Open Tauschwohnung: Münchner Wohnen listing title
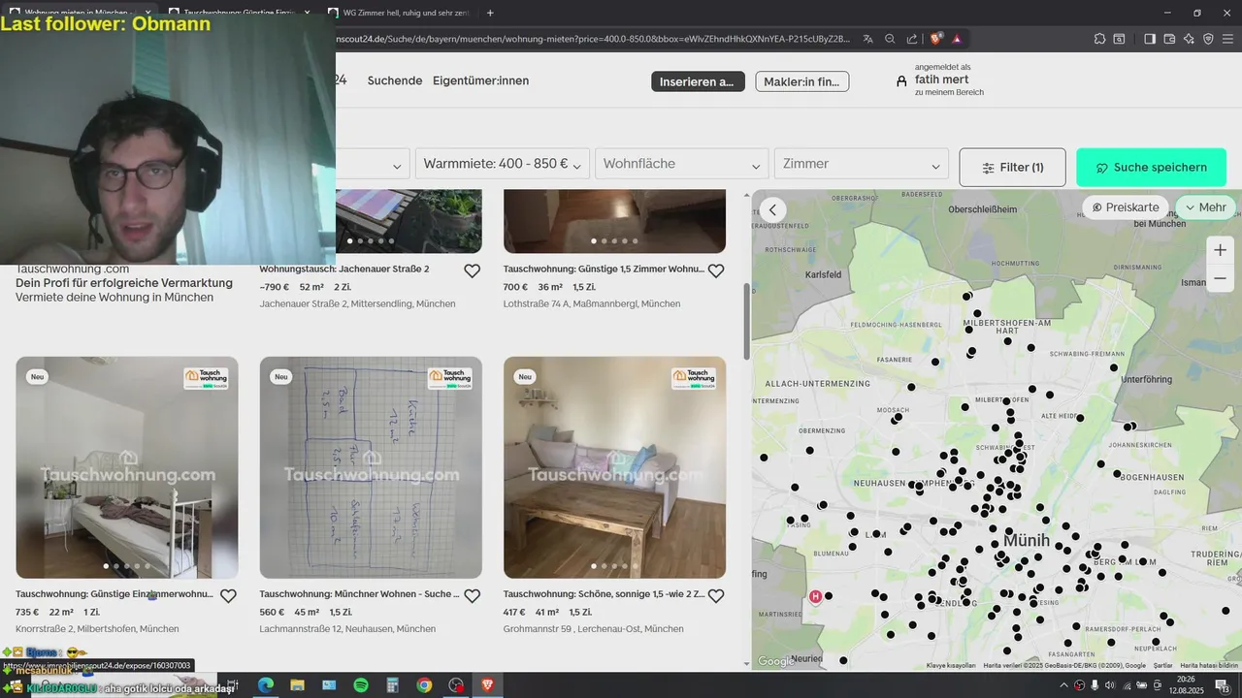 (360, 593)
